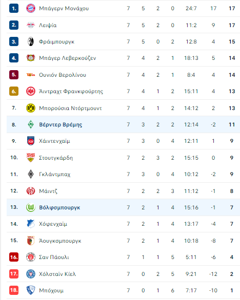Click the gold rank 6 badge

point(14,91)
